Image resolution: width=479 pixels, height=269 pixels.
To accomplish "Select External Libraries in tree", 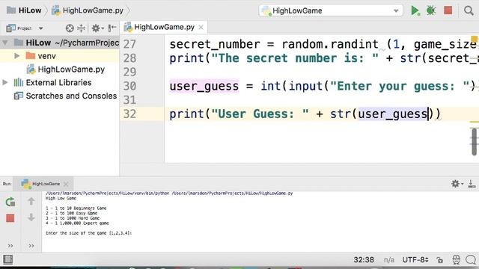I will tap(52, 82).
